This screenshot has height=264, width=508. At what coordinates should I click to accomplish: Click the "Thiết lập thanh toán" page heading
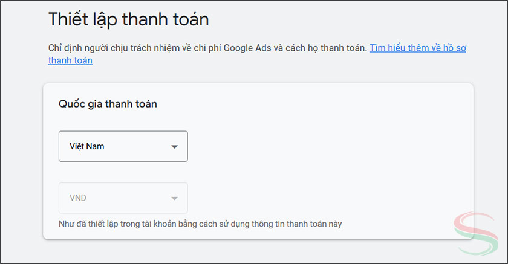pos(128,19)
